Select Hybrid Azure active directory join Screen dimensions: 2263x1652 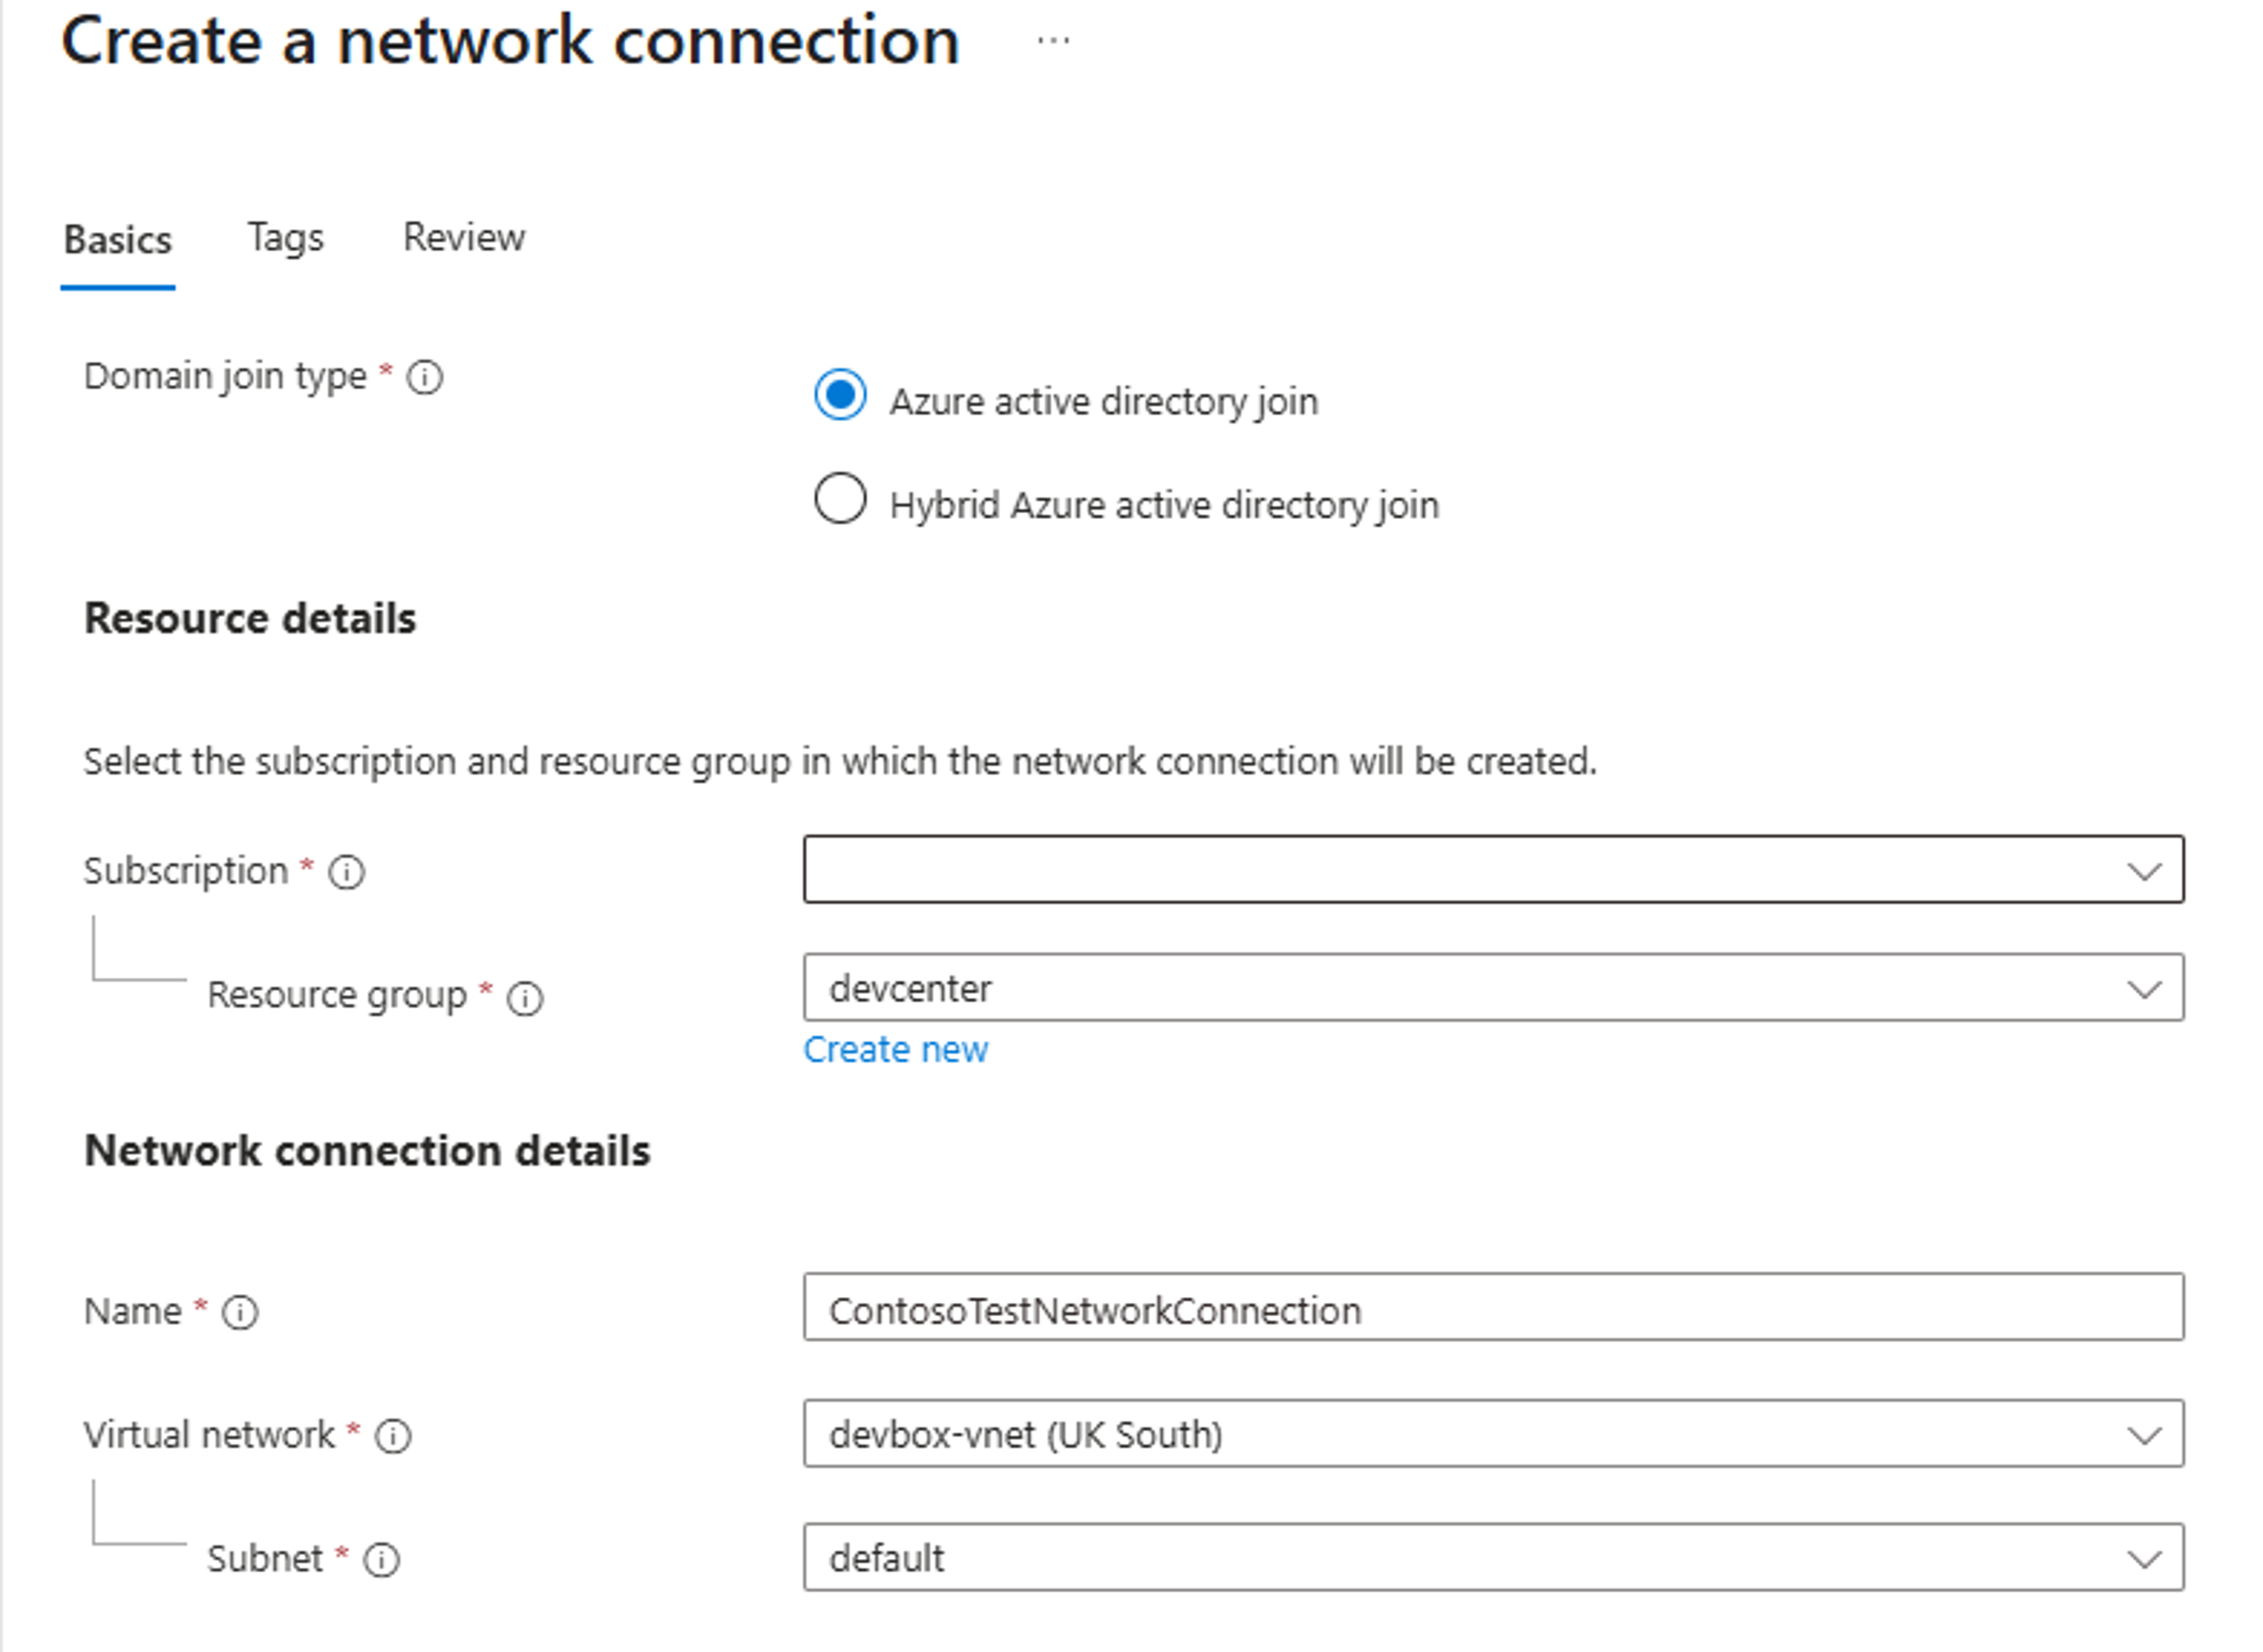pos(840,498)
